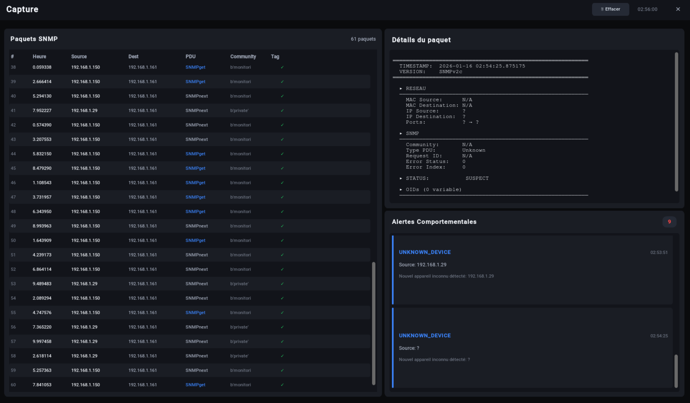This screenshot has width=690, height=403.
Task: Open SNMPget link on packet 50
Action: pos(195,240)
